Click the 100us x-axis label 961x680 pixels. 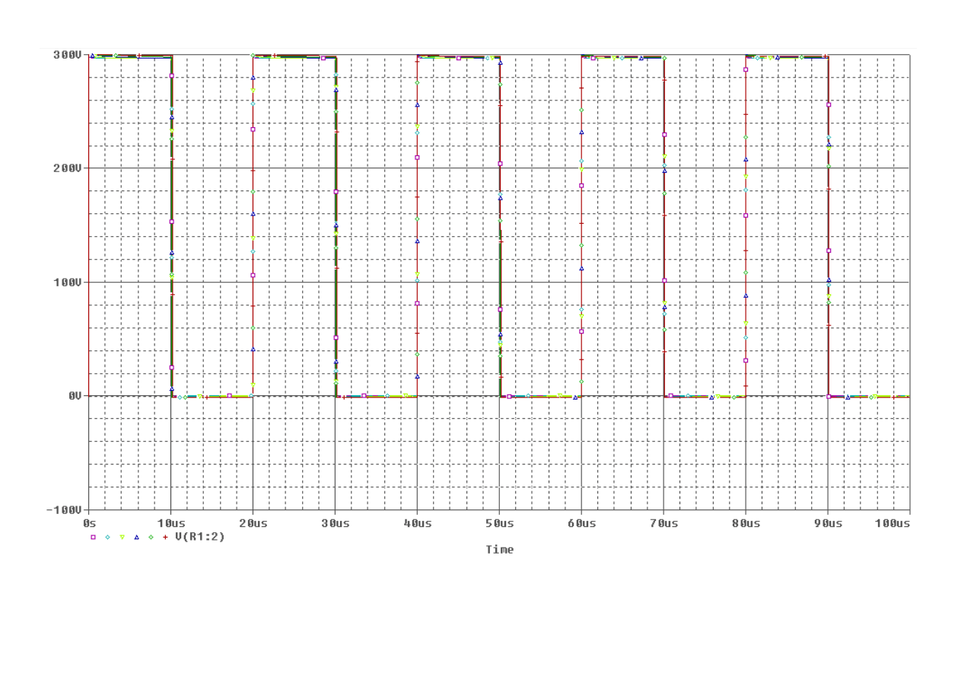pos(893,524)
